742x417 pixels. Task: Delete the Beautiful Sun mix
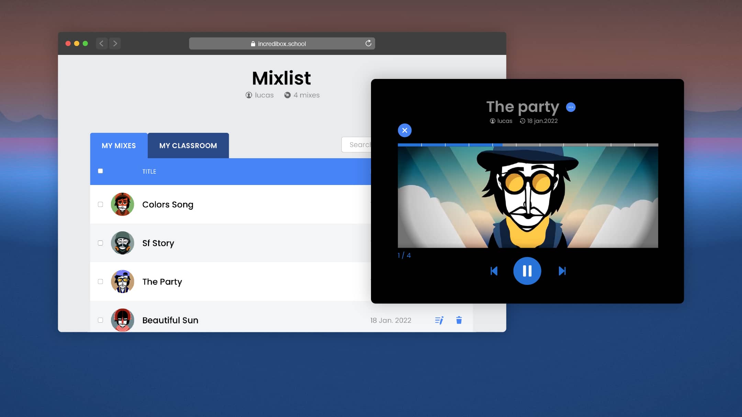[459, 320]
